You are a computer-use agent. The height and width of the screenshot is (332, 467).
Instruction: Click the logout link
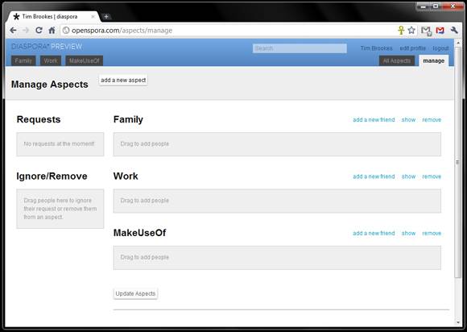tap(440, 48)
